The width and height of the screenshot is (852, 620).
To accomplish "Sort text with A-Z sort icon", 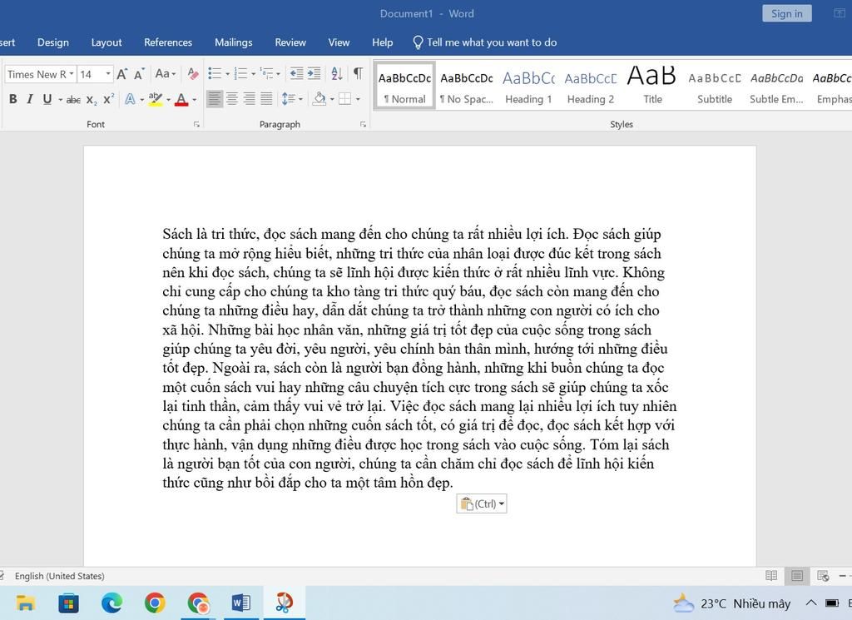I will (336, 73).
